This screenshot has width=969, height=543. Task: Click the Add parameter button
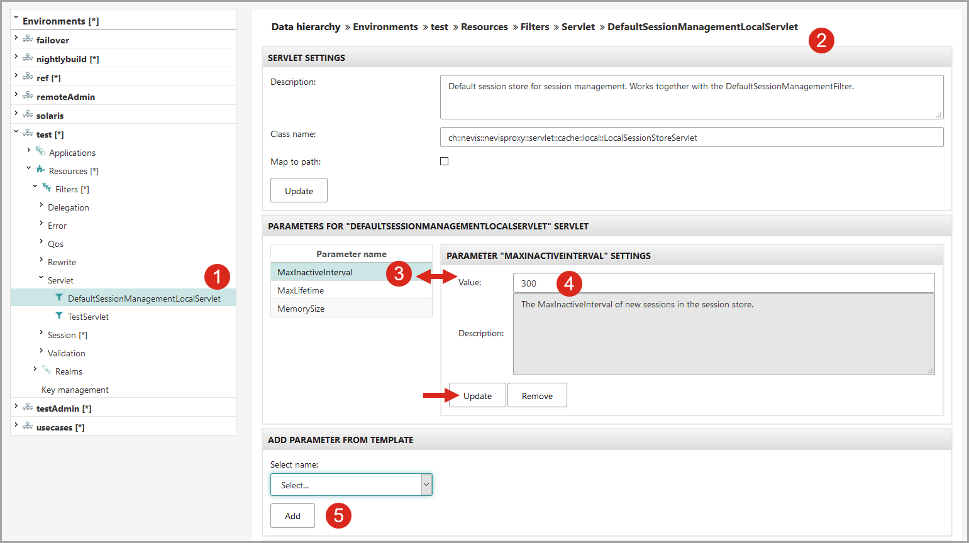click(x=292, y=516)
